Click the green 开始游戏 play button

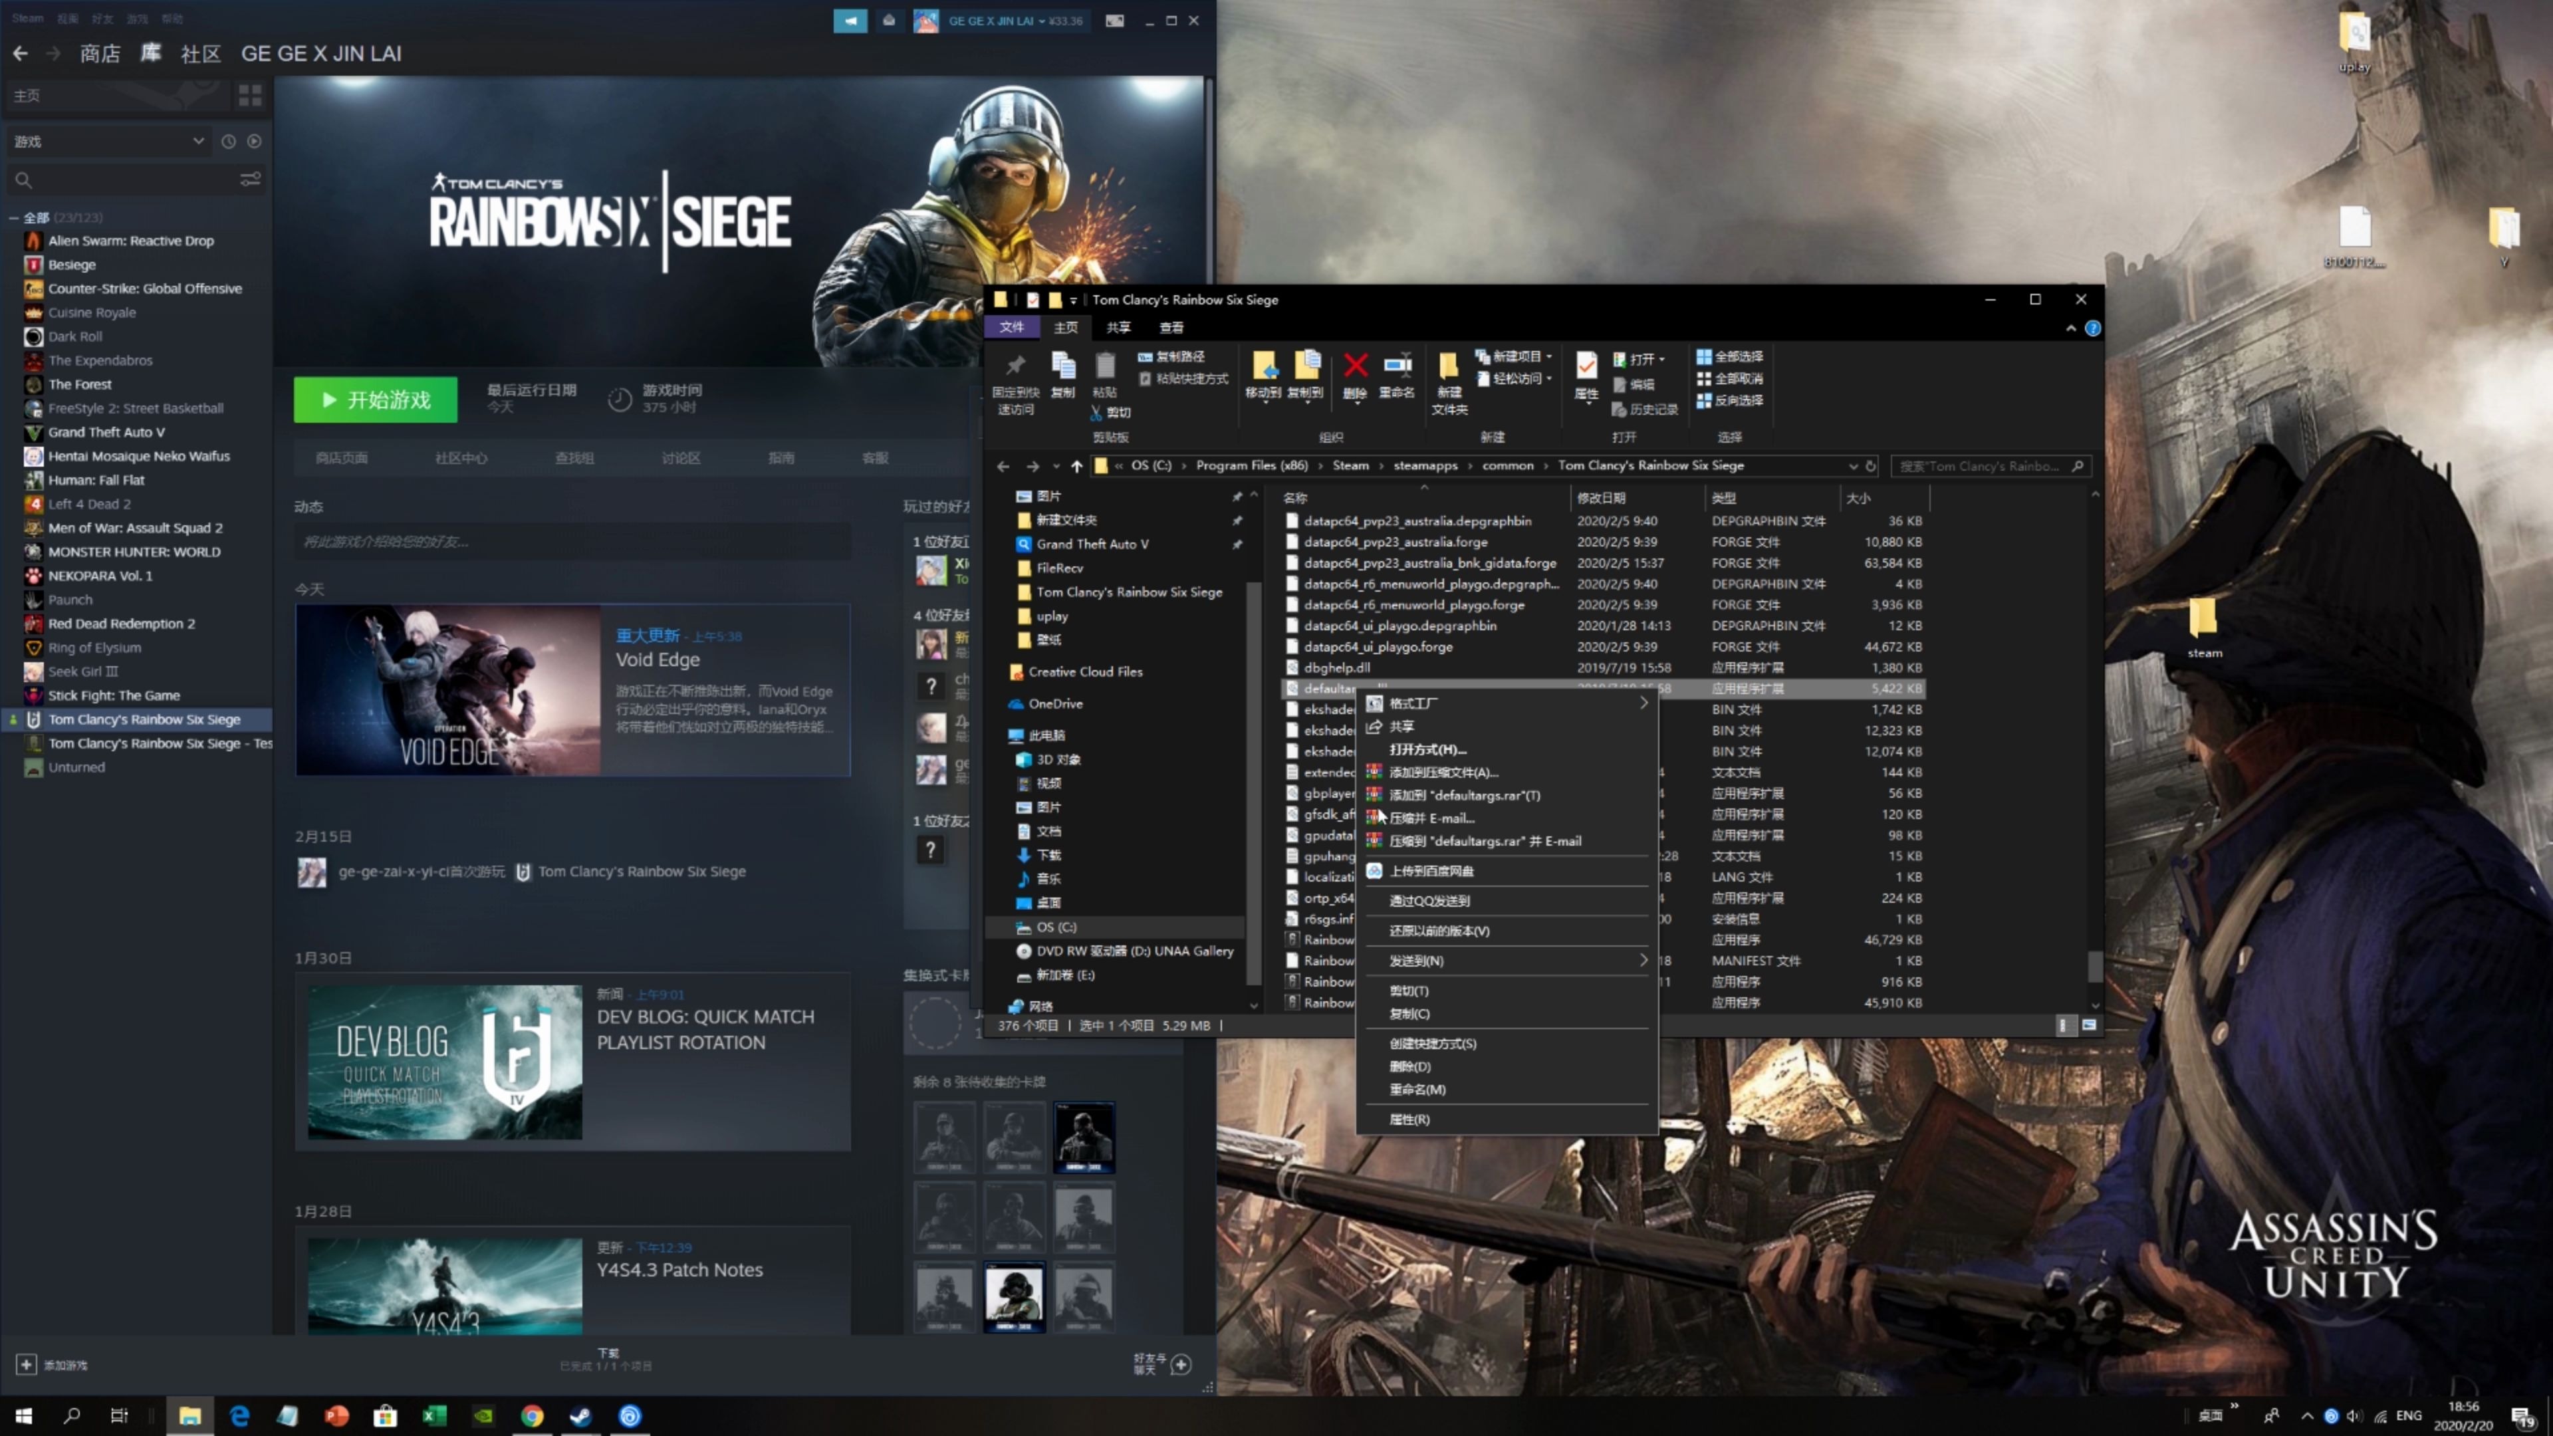point(376,400)
